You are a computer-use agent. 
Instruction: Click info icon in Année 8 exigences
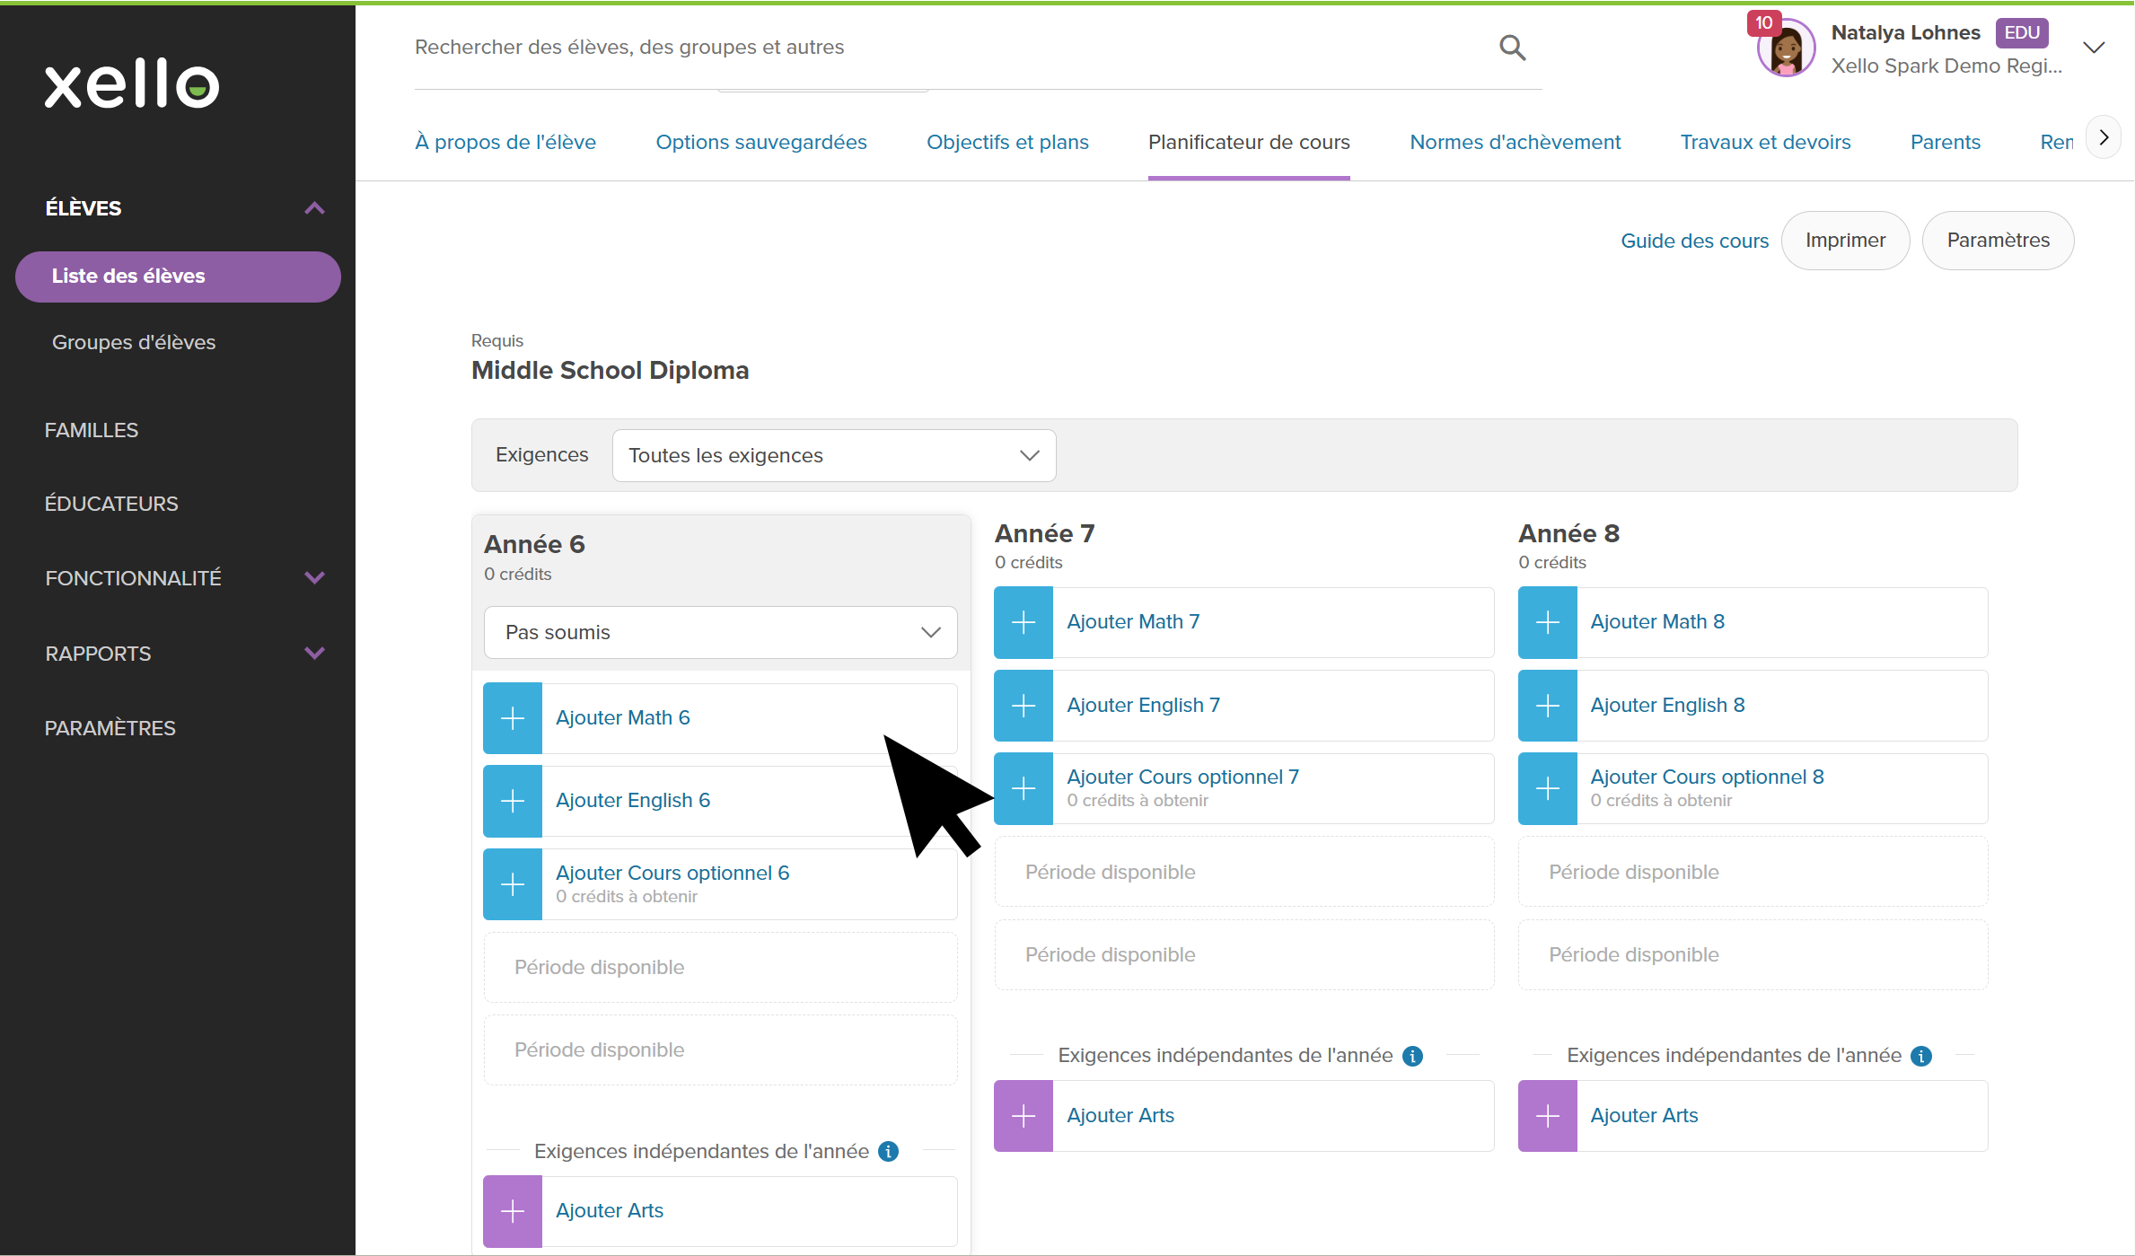(1921, 1056)
